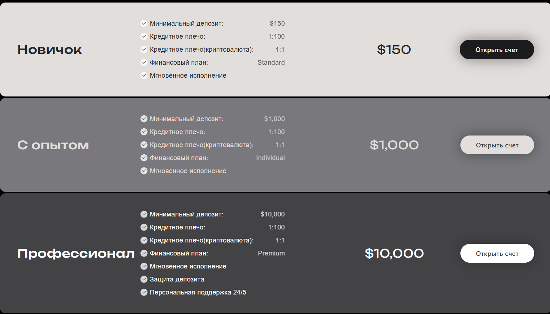Click checkmark icon next to Новичок Финансовый план
Image resolution: width=550 pixels, height=314 pixels.
(144, 63)
